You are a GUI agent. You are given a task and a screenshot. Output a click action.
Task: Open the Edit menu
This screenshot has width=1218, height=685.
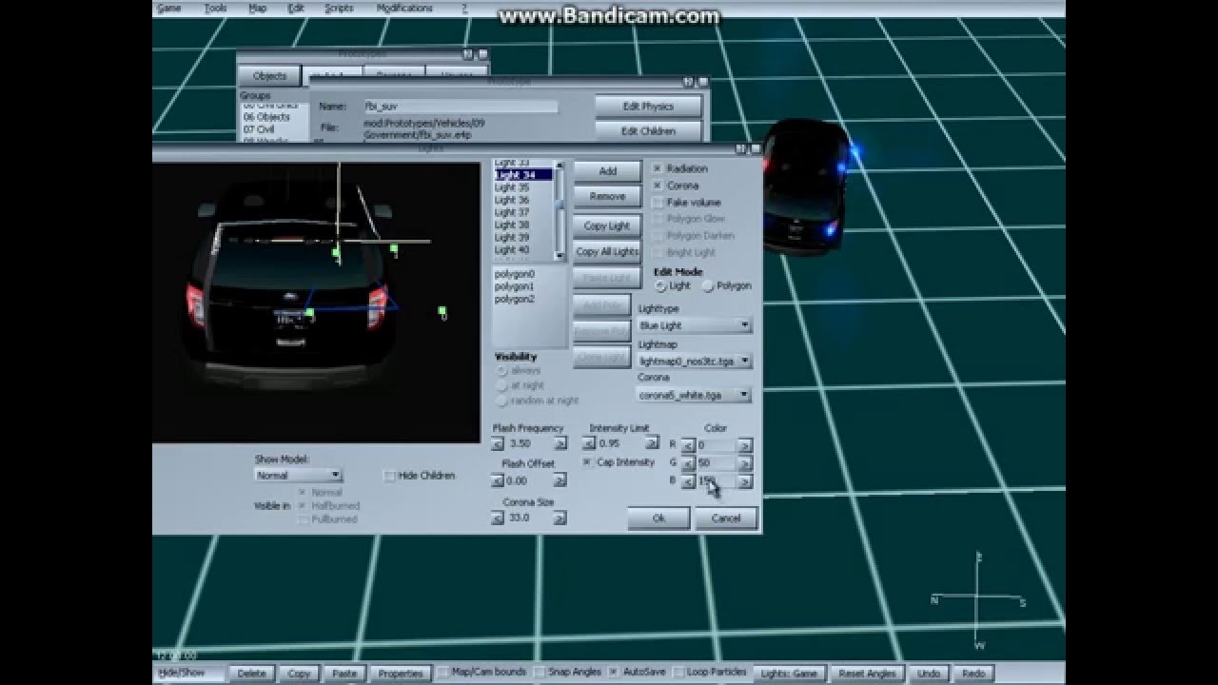tap(296, 8)
